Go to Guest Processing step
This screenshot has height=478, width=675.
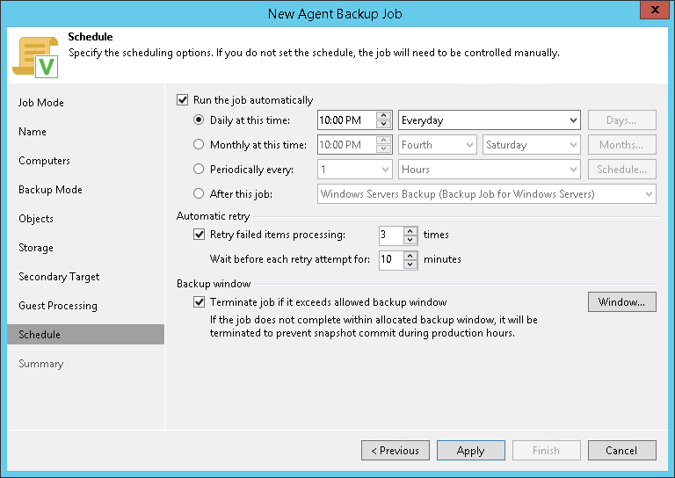[x=58, y=306]
